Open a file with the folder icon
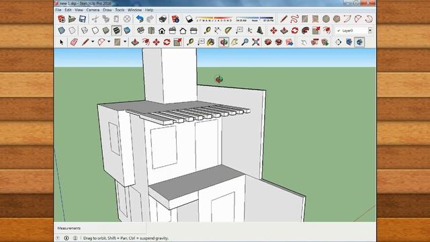 tap(72, 19)
